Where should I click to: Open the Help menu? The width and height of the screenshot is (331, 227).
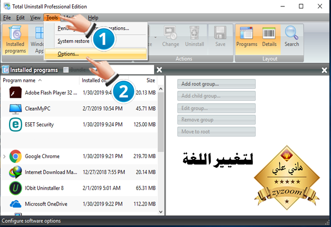pos(93,18)
